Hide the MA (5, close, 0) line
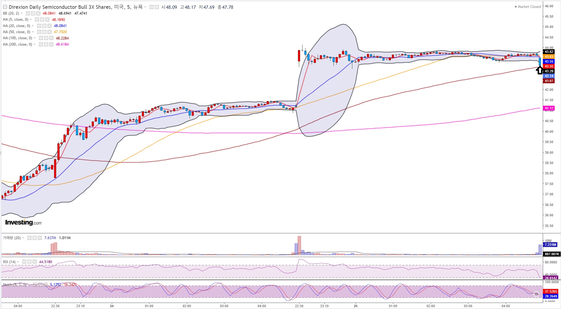This screenshot has width=561, height=309. (37, 19)
